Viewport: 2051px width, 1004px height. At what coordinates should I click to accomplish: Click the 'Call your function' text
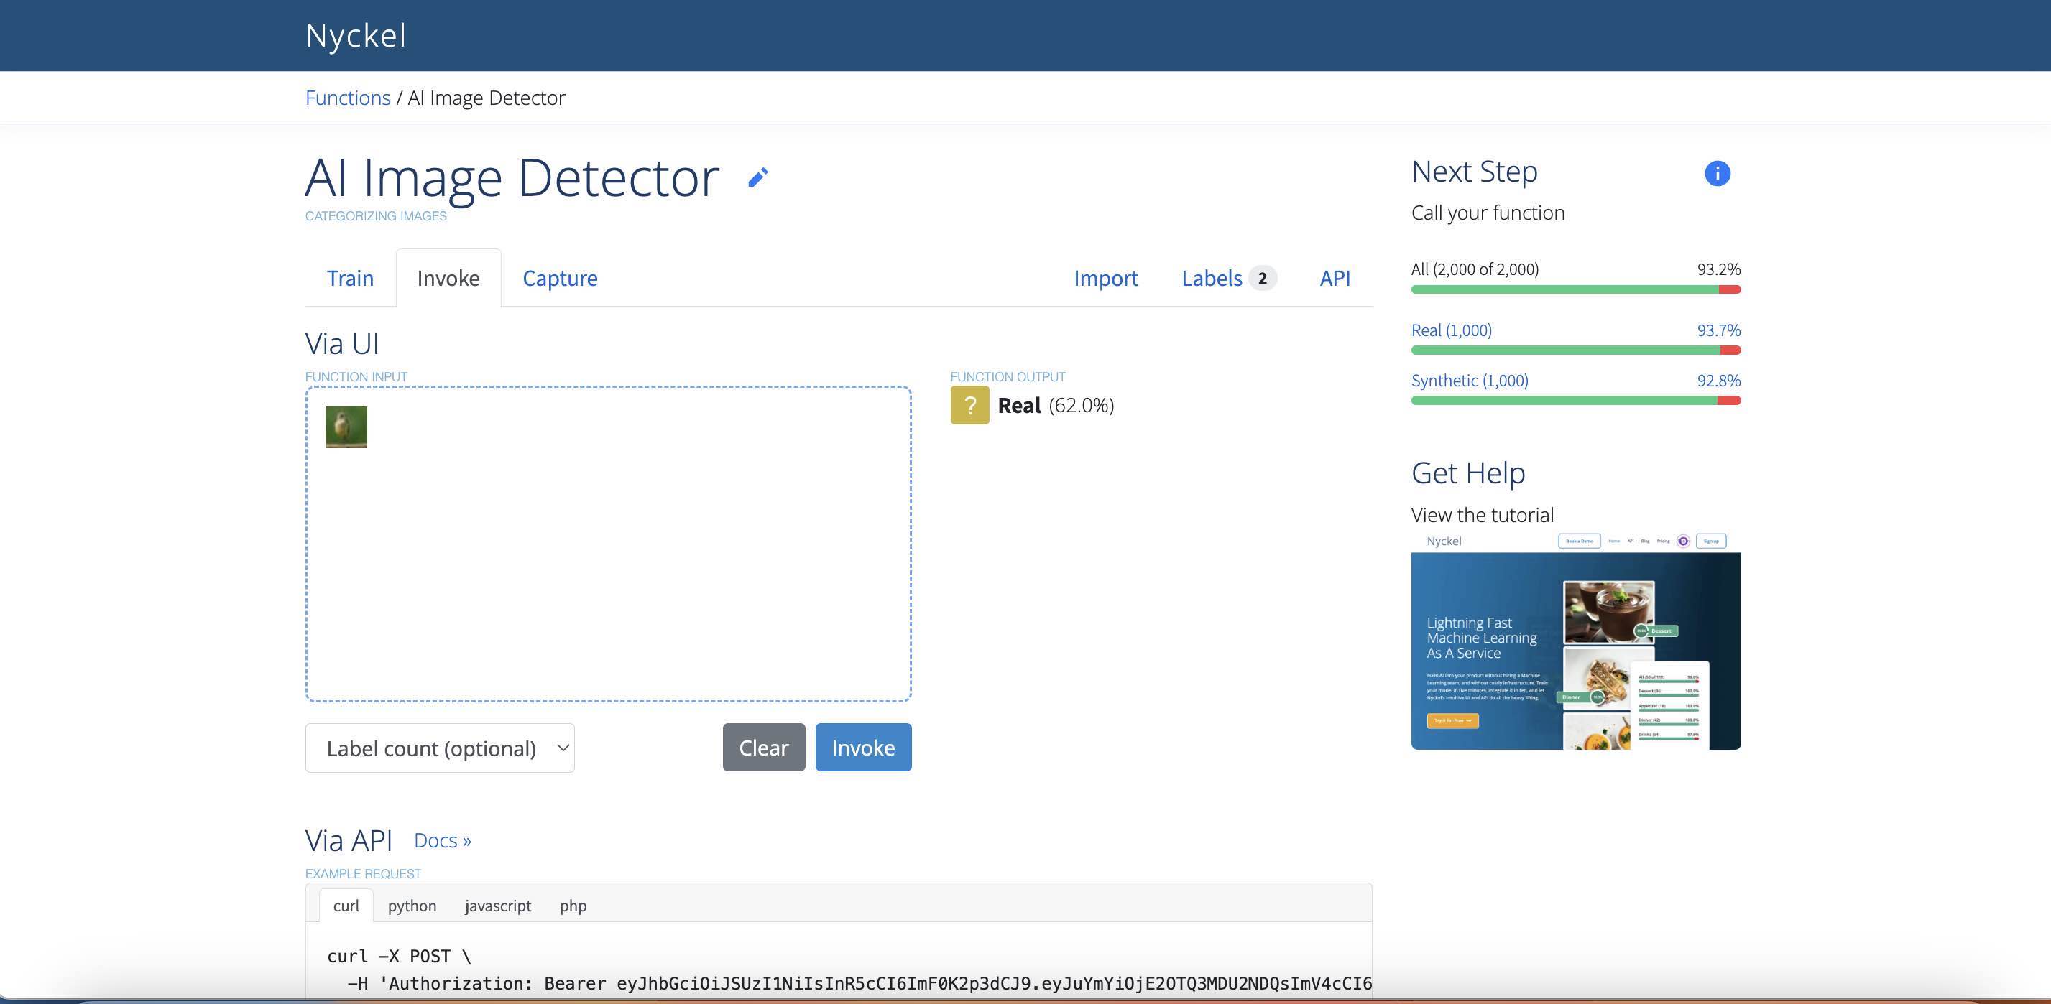point(1488,213)
